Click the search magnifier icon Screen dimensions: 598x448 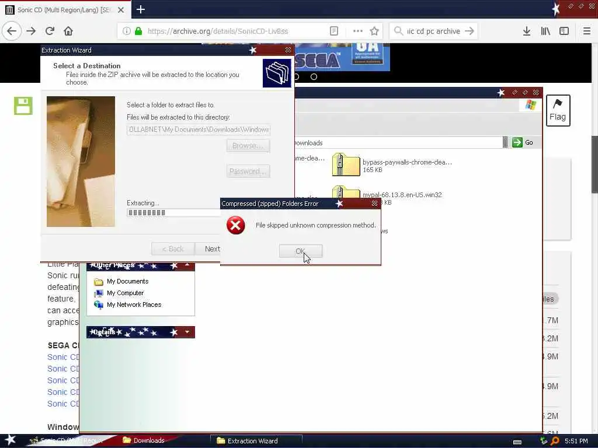pyautogui.click(x=398, y=32)
